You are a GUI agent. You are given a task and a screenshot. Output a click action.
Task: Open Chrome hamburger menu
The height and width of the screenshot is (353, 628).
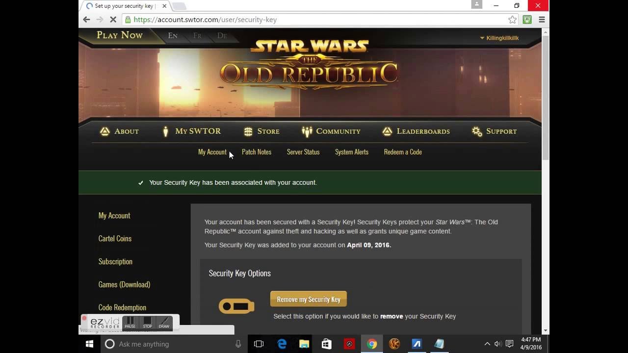coord(542,20)
